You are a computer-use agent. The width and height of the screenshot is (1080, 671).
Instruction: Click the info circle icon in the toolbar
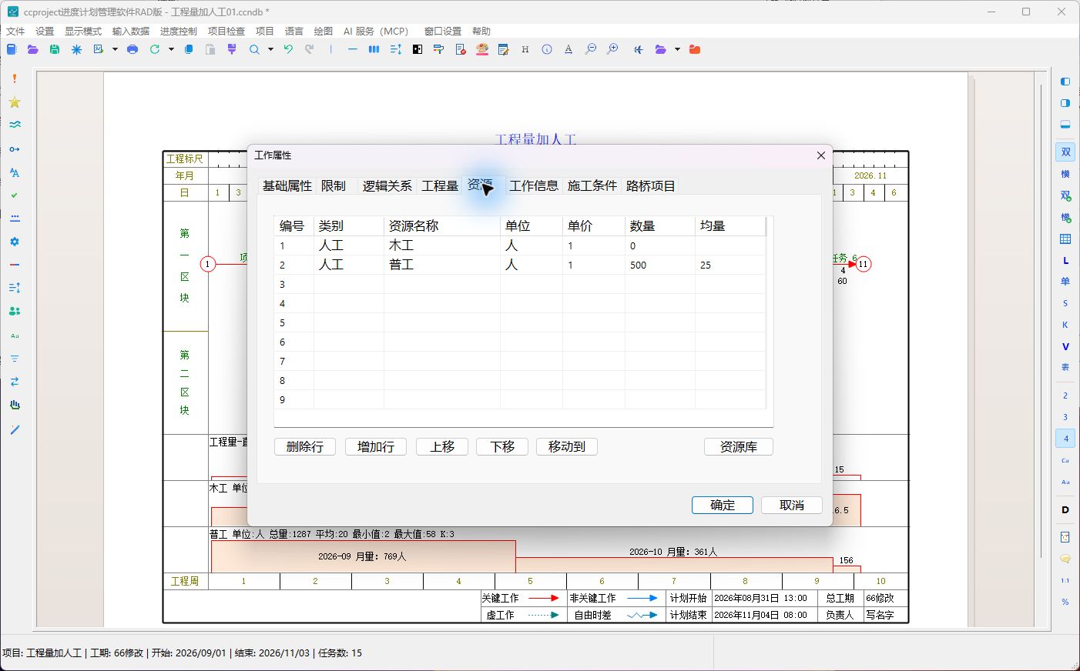[547, 49]
